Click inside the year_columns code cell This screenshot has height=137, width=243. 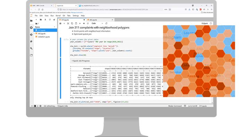click(x=116, y=48)
